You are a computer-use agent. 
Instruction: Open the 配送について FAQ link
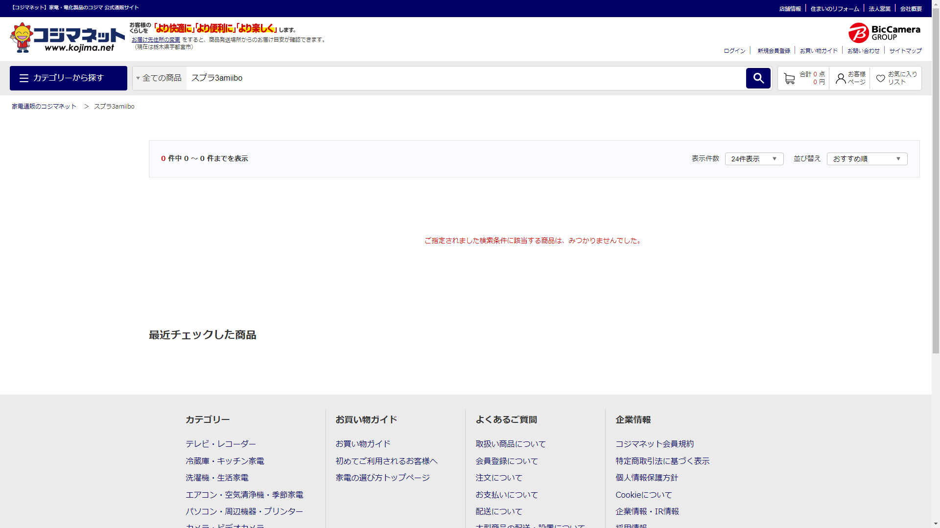[x=499, y=511]
